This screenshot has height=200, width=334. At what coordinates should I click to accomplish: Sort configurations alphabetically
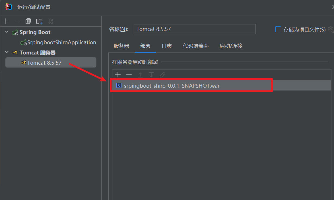(x=50, y=21)
